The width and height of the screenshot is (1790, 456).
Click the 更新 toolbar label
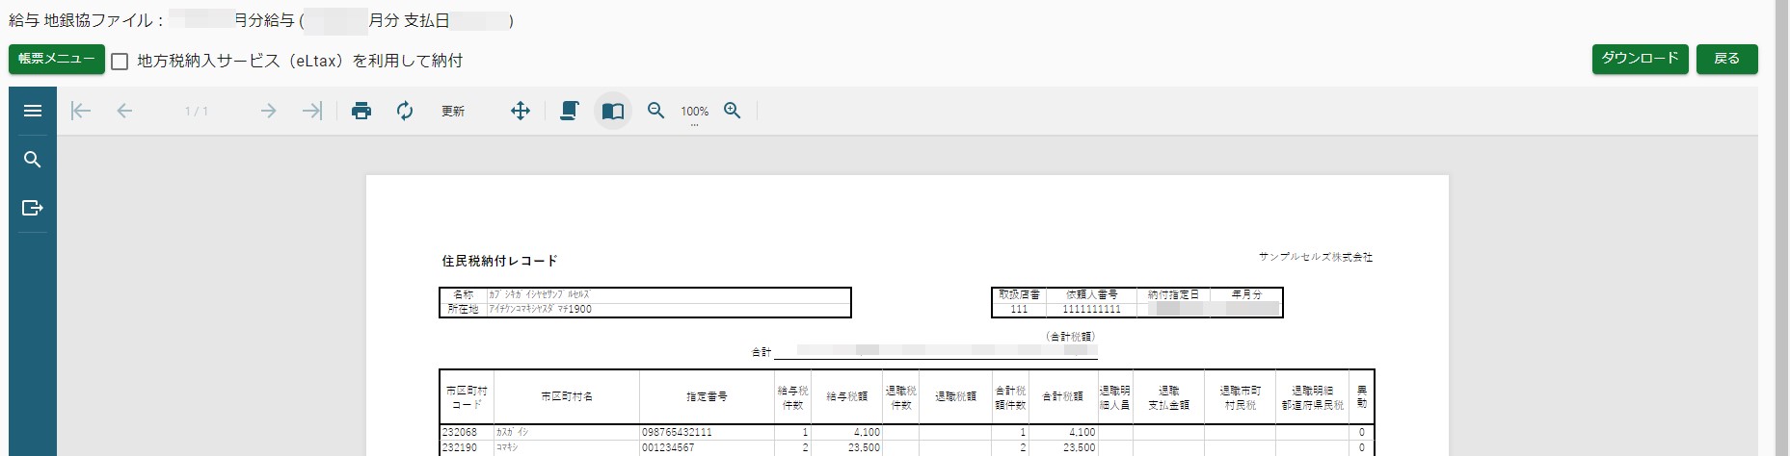pyautogui.click(x=453, y=112)
